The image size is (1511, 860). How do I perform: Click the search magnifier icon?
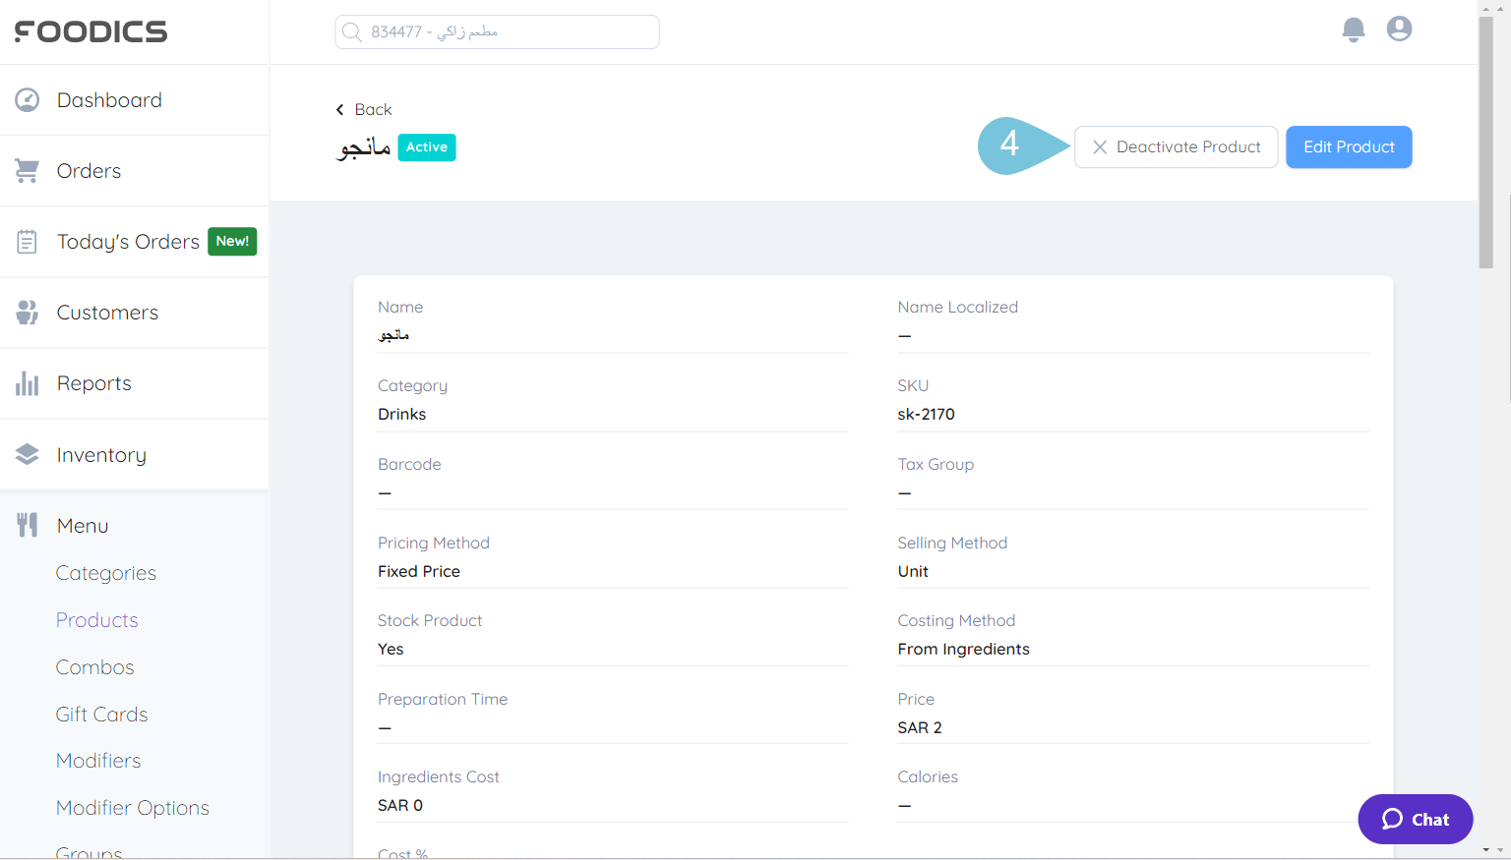(351, 31)
